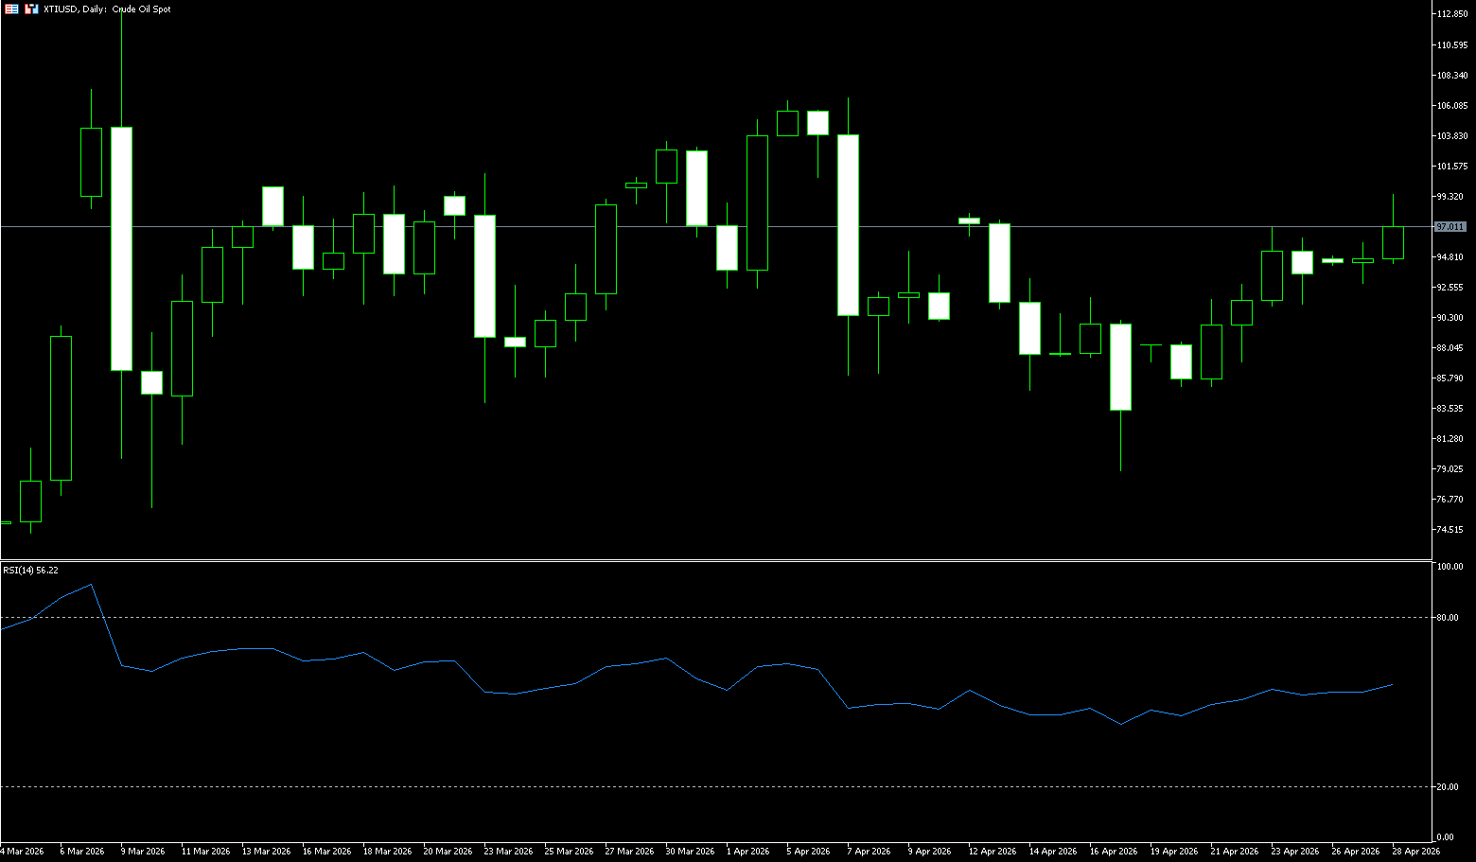Click the 1 Apr 2026 date label

(748, 851)
